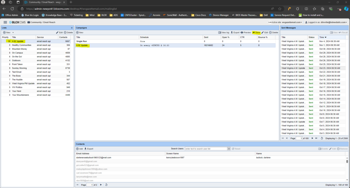This screenshot has height=188, width=350.
Task: Open the BLOX CMS hamburger menu
Action: pyautogui.click(x=5, y=22)
